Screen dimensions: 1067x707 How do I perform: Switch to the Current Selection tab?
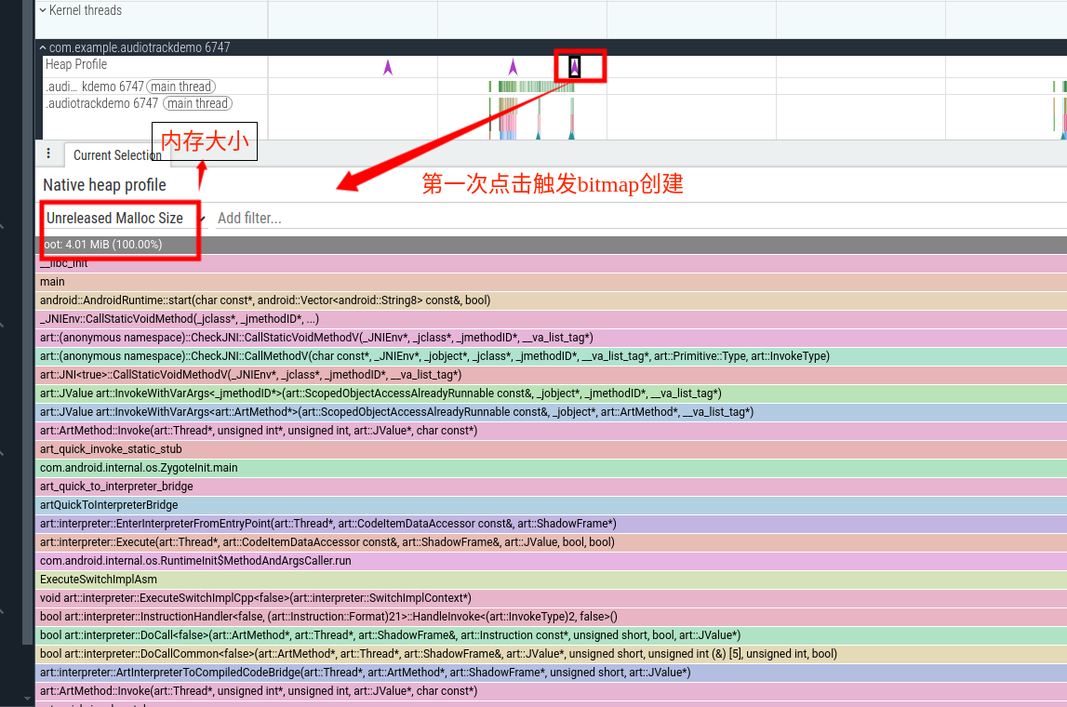pos(117,155)
